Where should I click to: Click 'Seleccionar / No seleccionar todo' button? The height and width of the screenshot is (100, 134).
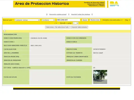point(57,27)
